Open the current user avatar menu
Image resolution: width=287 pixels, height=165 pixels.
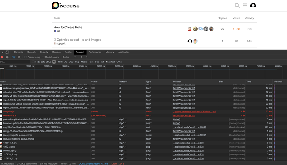(x=253, y=5)
